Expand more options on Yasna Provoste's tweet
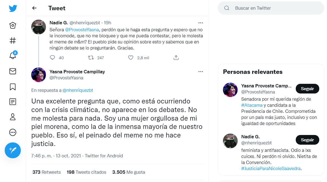327x182 pixels. [201, 71]
